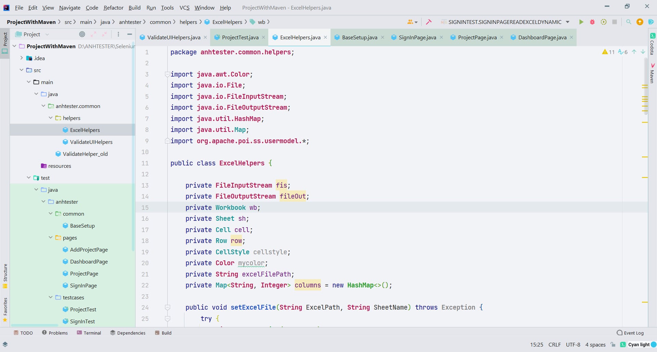This screenshot has width=657, height=352.
Task: Build project with the hammer icon
Action: tap(428, 22)
